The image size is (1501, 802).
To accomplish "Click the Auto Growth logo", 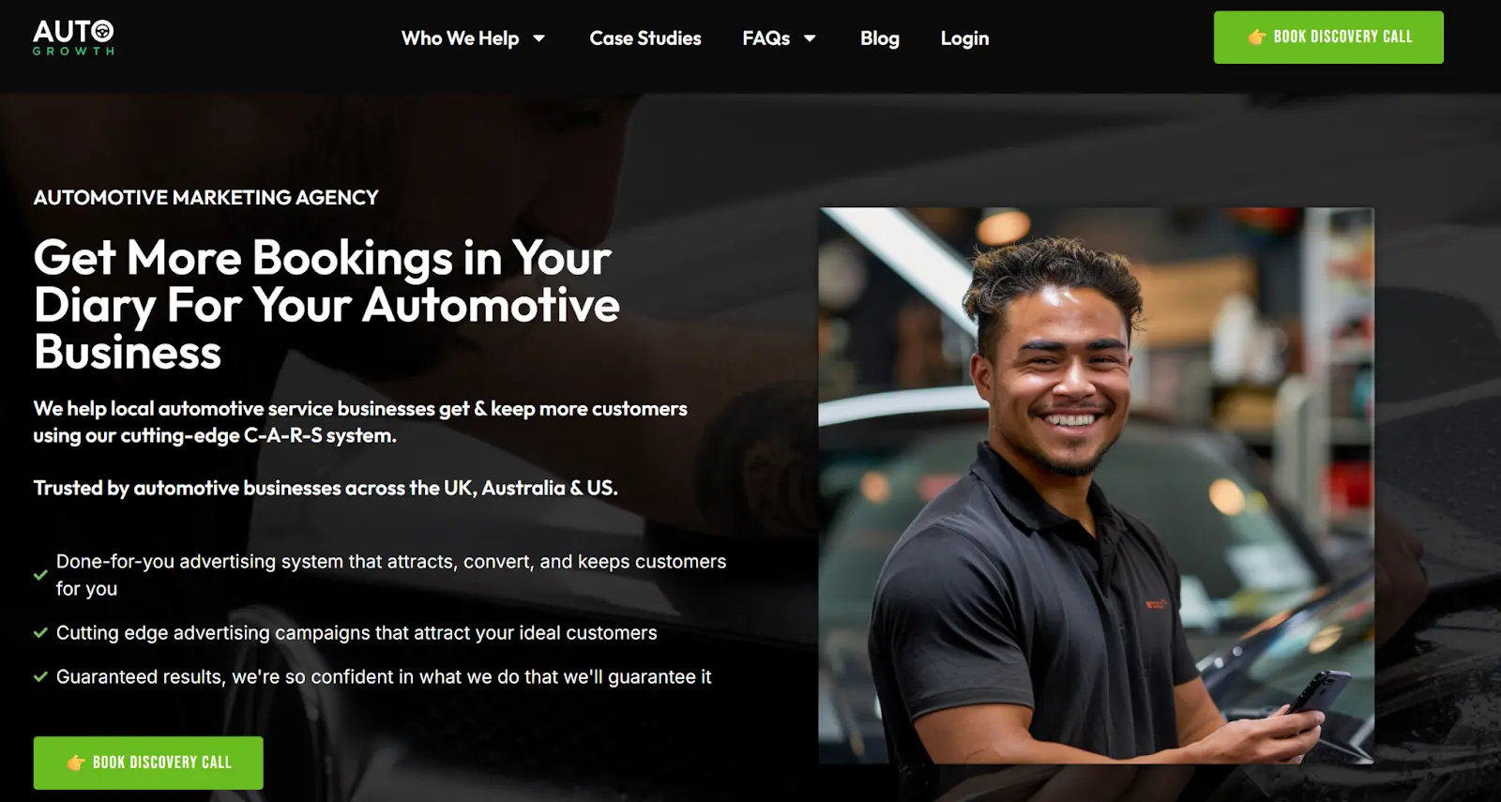I will point(73,38).
